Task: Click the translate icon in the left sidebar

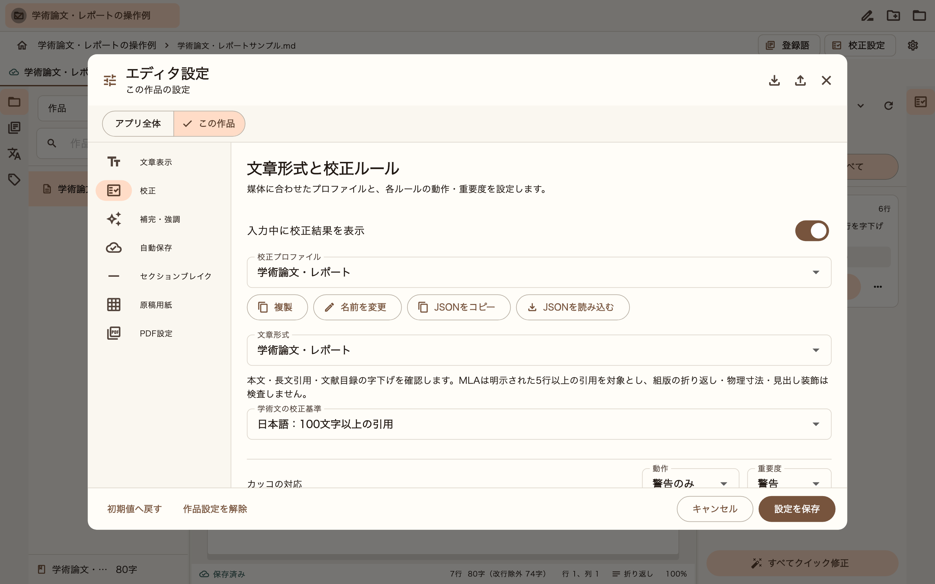Action: click(x=14, y=153)
